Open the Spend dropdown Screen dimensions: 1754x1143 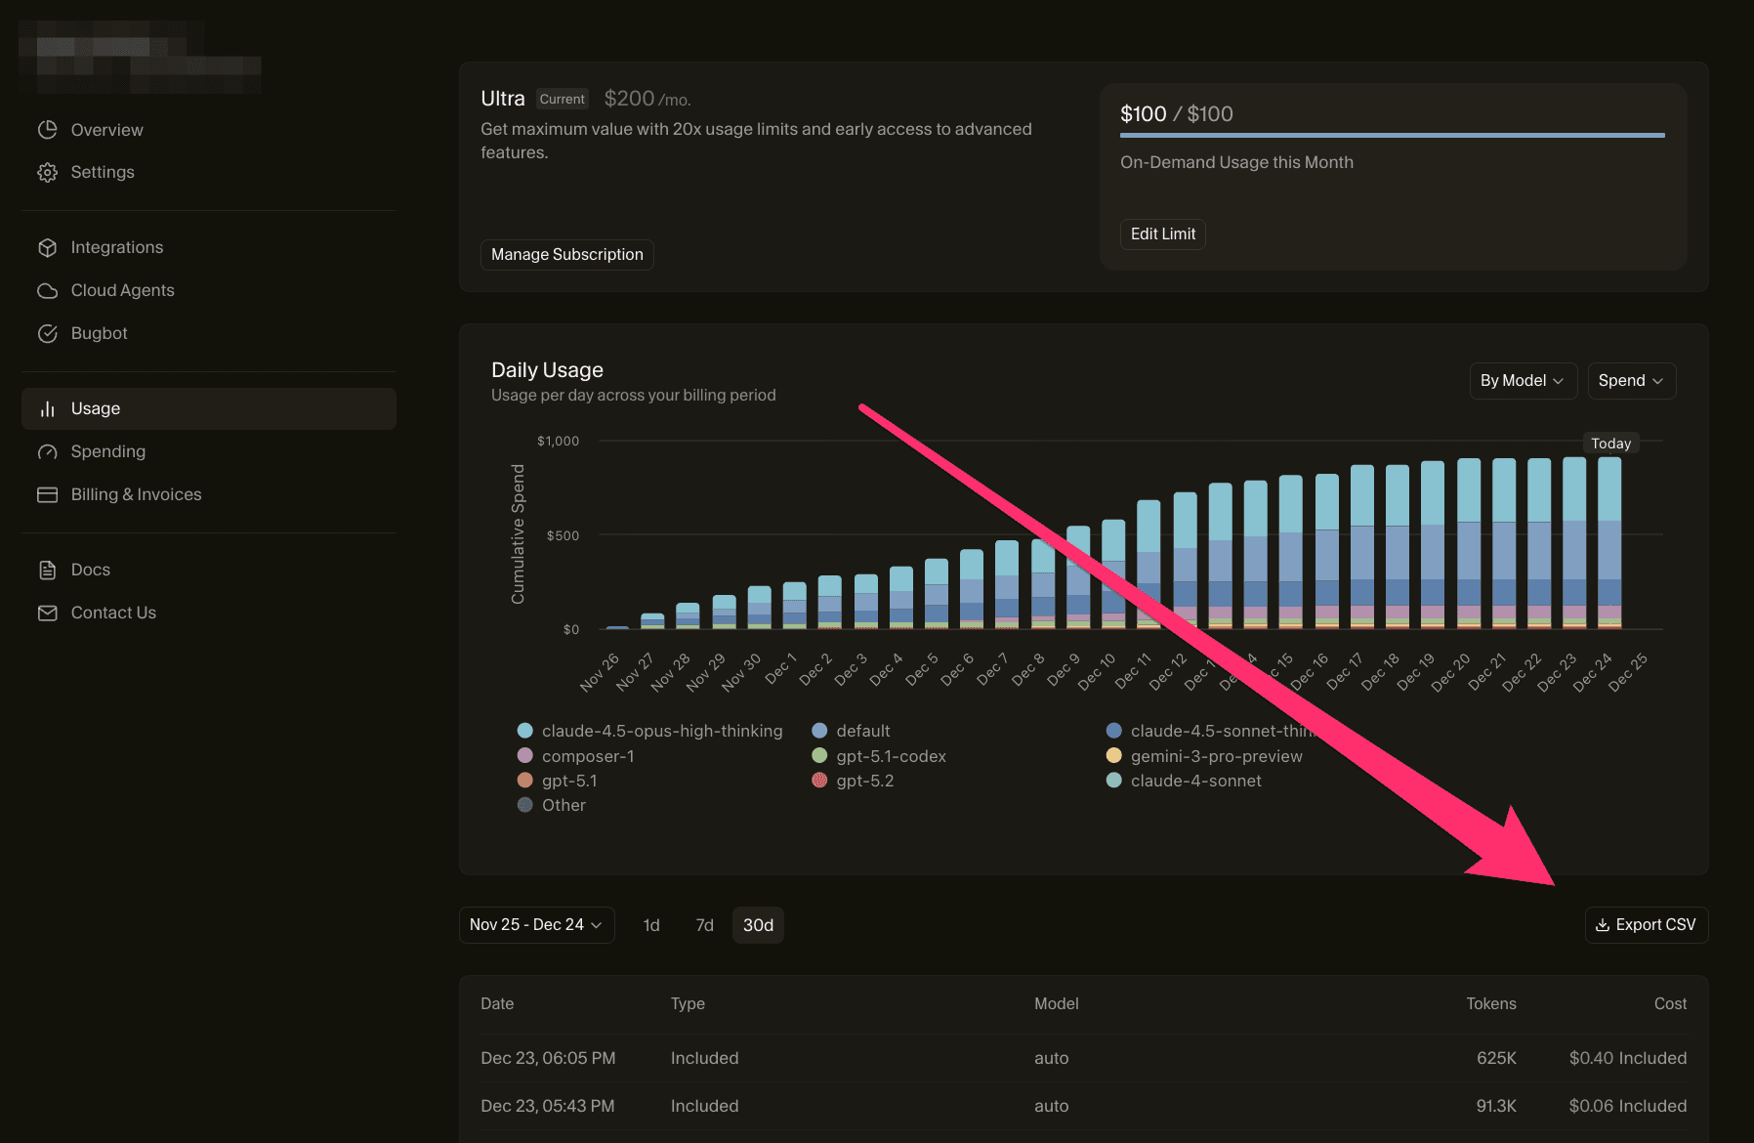[x=1631, y=380]
